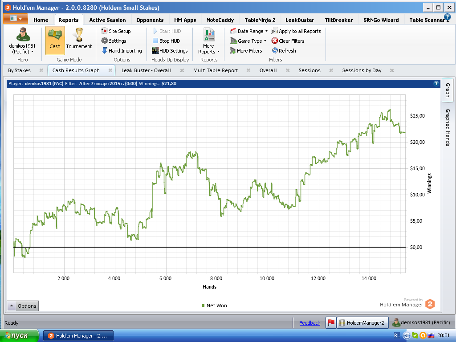Refresh the report
Image resolution: width=456 pixels, height=342 pixels.
point(284,51)
